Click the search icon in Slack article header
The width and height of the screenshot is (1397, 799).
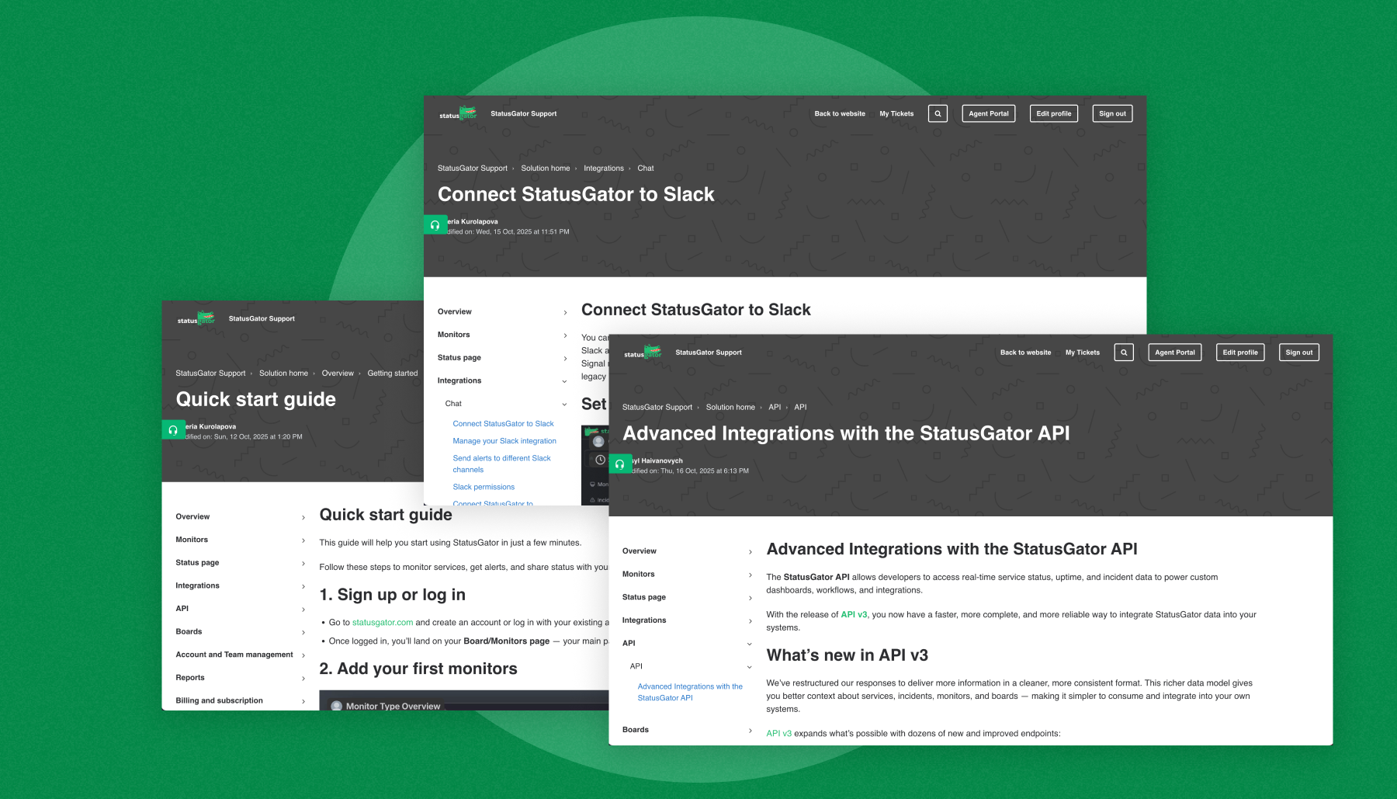[x=938, y=114]
